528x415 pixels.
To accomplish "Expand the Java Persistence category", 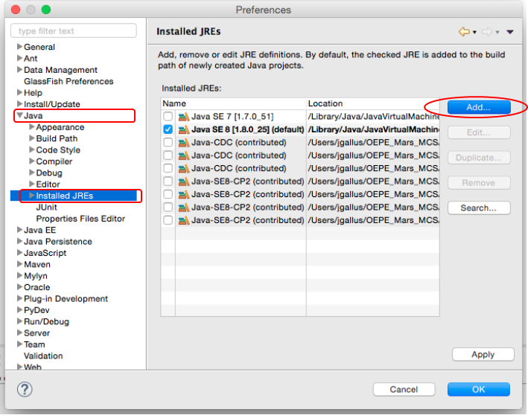I will tap(19, 241).
